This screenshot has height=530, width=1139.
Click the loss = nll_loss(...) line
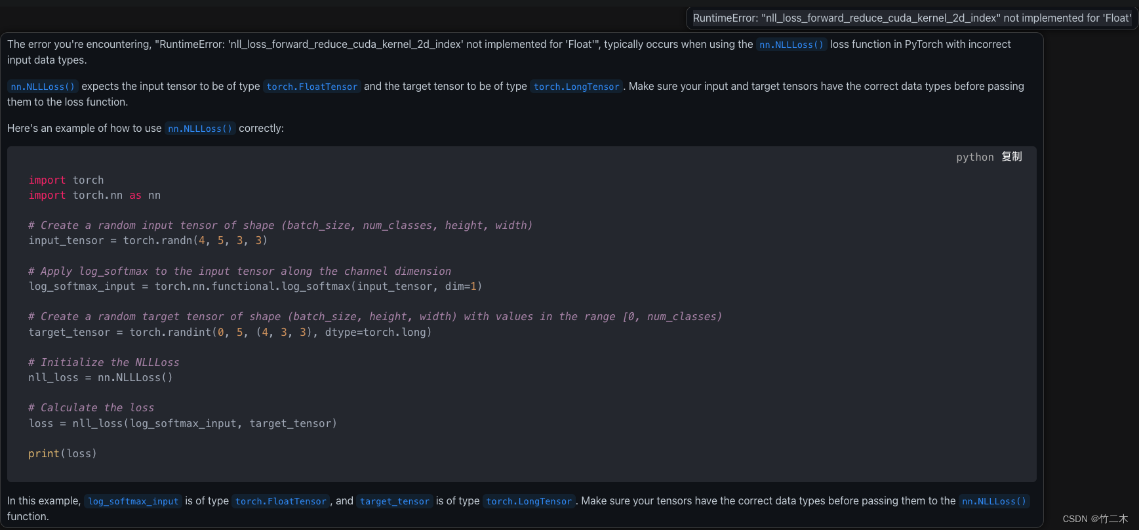(183, 424)
